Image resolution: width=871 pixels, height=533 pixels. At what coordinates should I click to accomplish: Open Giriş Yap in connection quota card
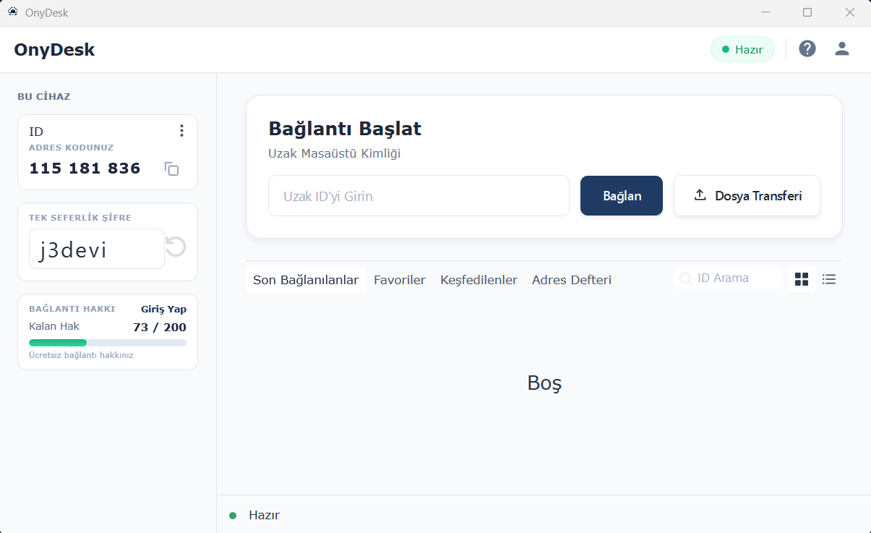click(x=163, y=308)
